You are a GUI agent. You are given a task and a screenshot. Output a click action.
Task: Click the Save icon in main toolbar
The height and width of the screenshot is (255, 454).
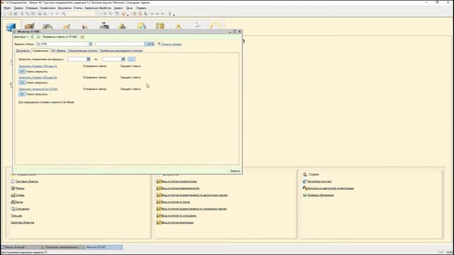[x=16, y=13]
